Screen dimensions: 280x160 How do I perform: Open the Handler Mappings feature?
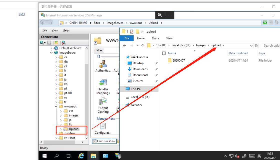click(103, 87)
